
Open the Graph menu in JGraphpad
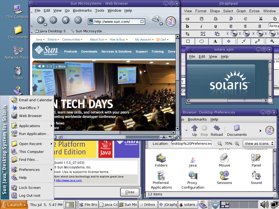pos(241,11)
